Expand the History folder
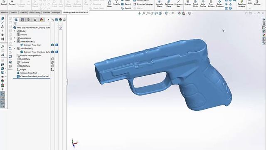This screenshot has height=150, width=266. tap(15, 31)
